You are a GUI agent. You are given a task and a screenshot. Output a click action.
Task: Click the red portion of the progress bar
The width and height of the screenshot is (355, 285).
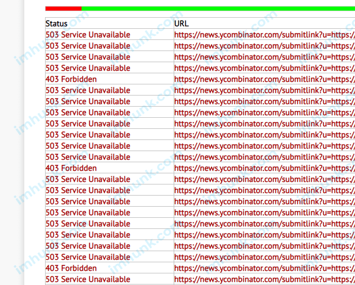coord(63,9)
